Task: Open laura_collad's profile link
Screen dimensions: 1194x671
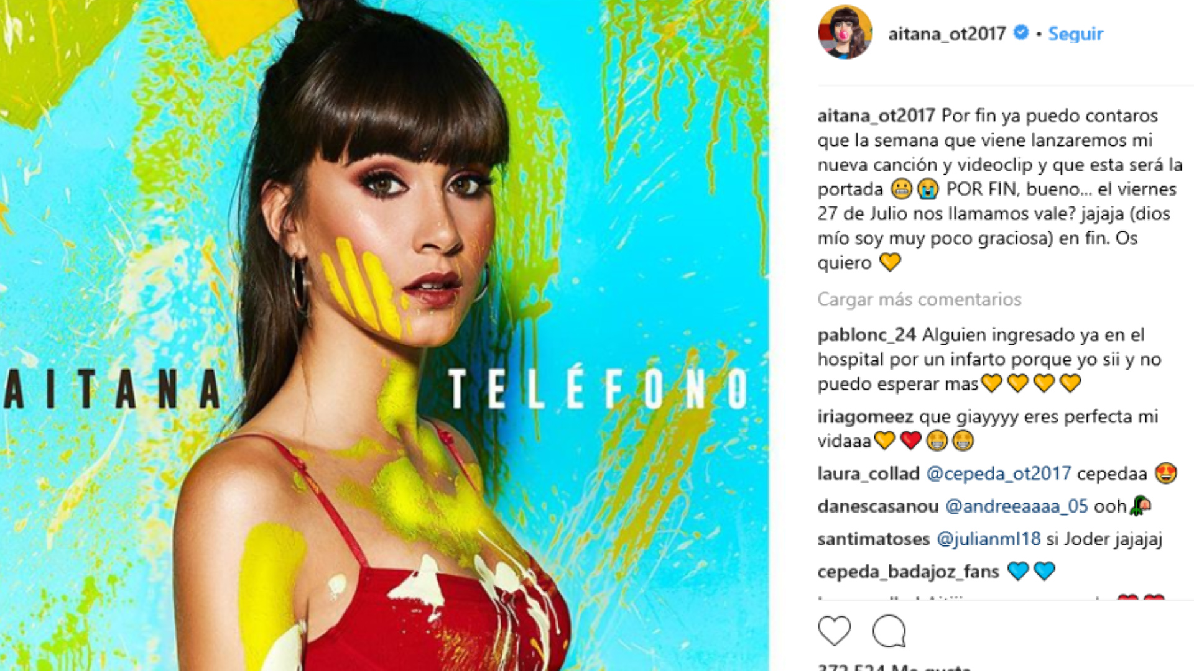Action: pos(868,473)
